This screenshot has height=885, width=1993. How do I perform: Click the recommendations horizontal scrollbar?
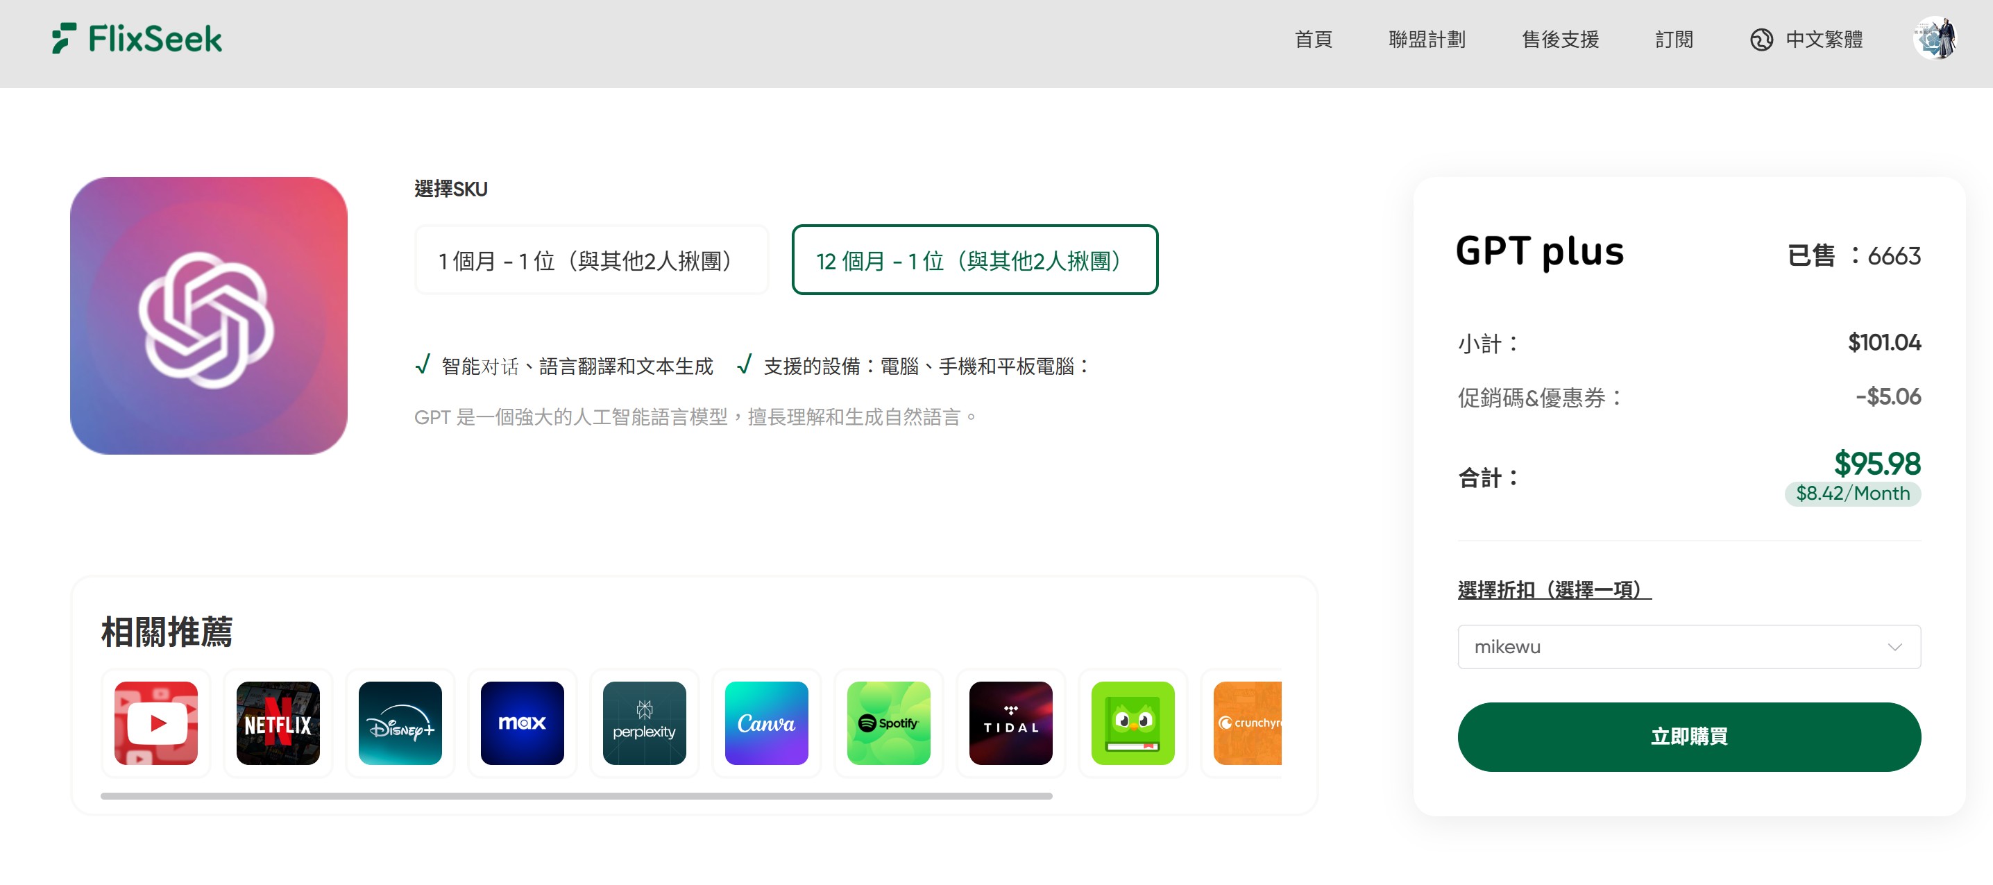click(575, 795)
